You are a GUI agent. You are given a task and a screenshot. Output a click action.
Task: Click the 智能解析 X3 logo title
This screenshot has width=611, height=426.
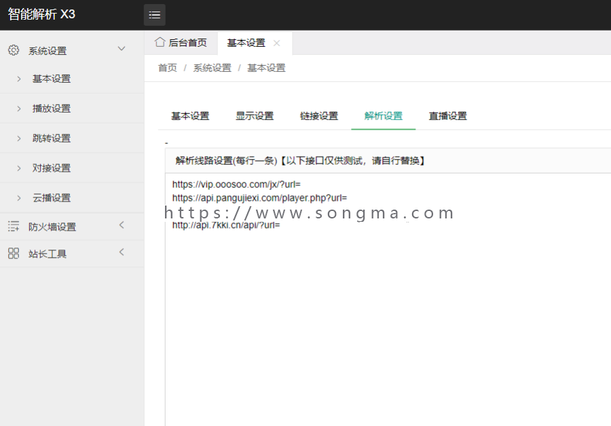[x=41, y=14]
